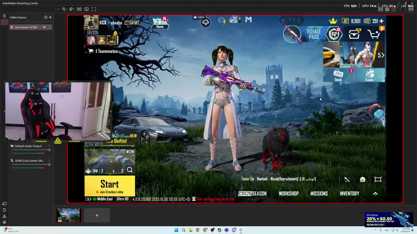
Task: Open player profile avatar KICK aboata
Action: 91,23
